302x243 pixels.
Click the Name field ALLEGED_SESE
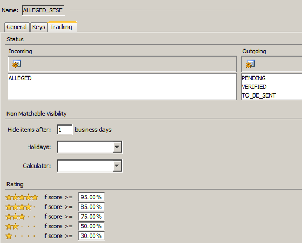(43, 10)
